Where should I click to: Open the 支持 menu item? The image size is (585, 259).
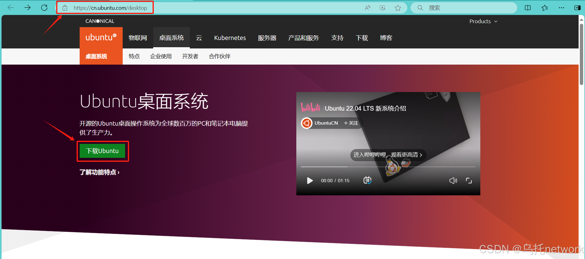337,38
